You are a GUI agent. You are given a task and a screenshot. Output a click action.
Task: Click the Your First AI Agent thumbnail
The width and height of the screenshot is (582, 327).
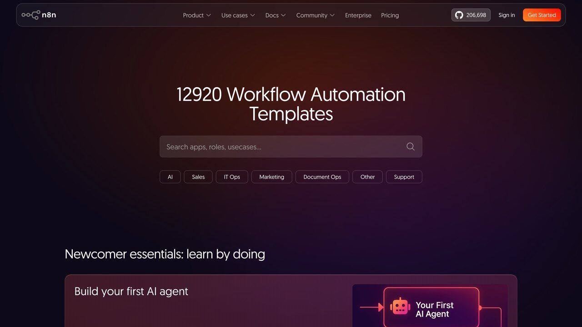point(430,306)
